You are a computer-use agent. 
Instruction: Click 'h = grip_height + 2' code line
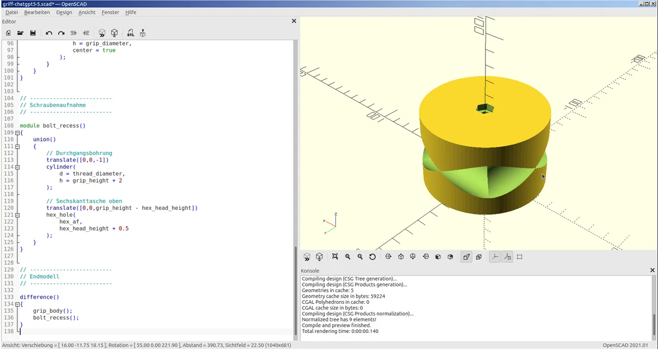coord(90,180)
